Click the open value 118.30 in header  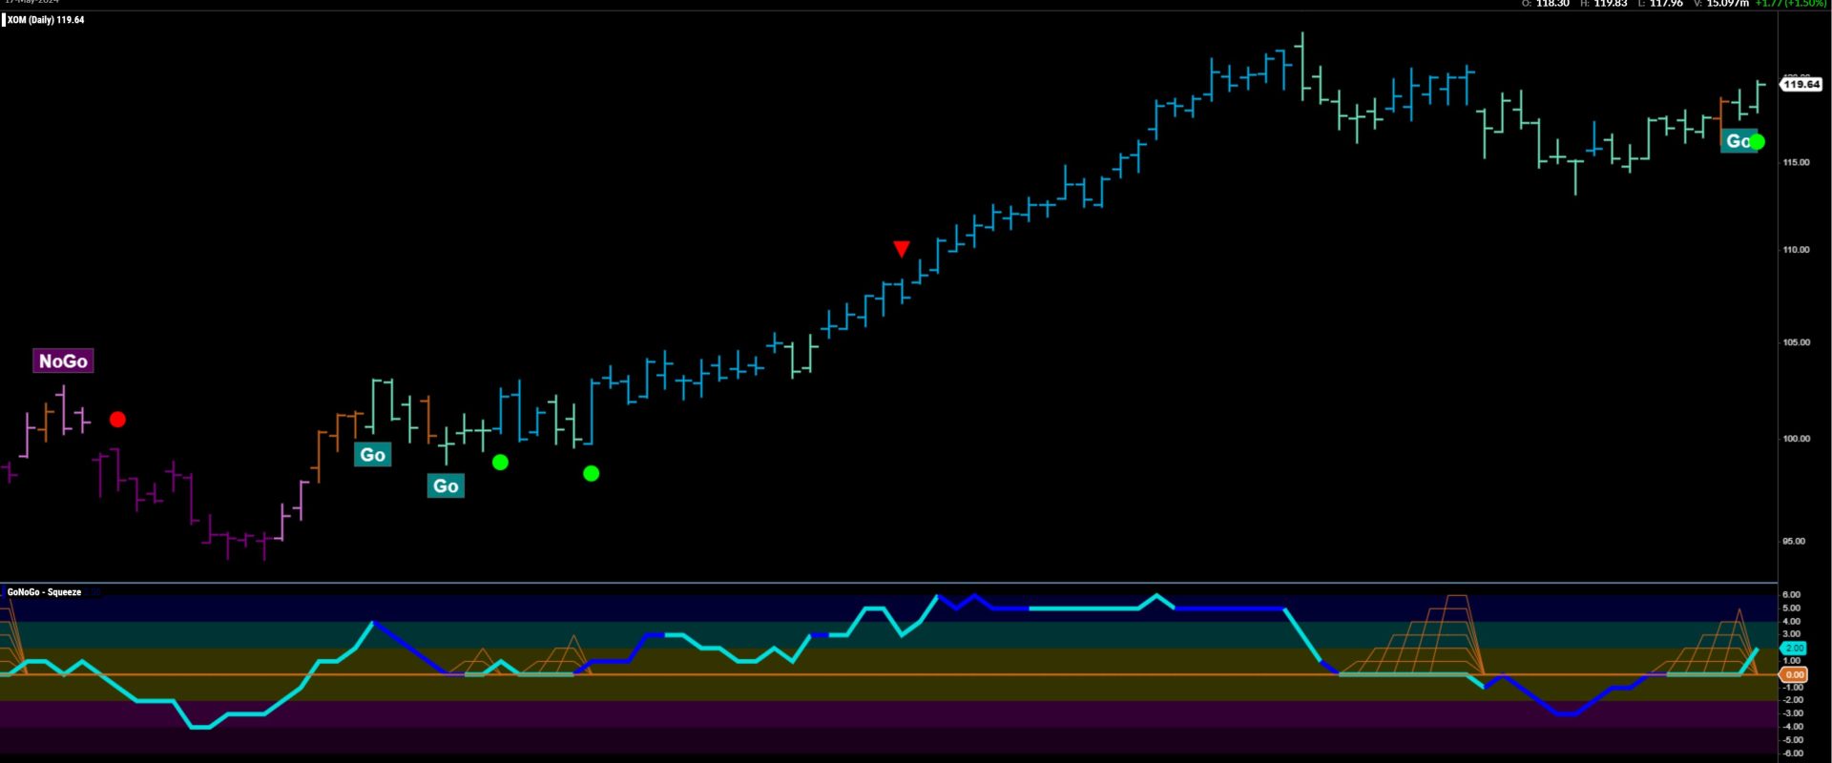point(1552,4)
